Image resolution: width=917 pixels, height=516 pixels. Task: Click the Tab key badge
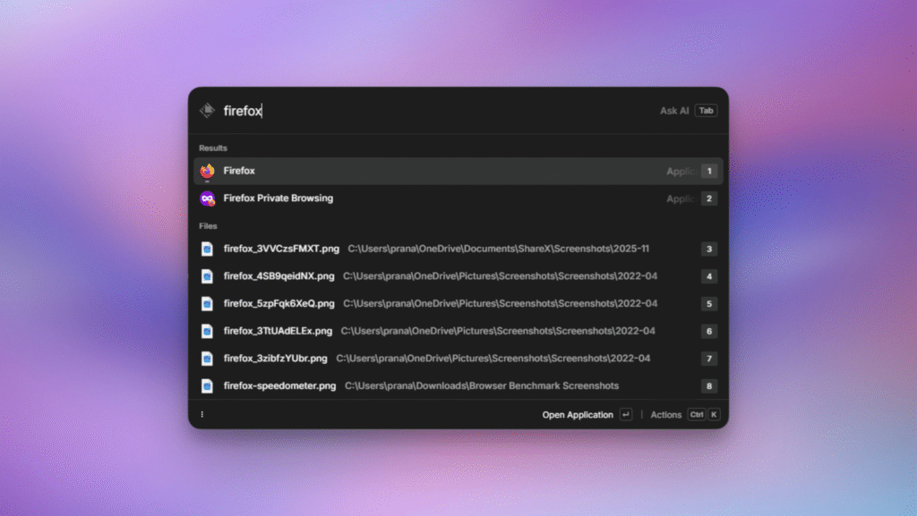706,111
